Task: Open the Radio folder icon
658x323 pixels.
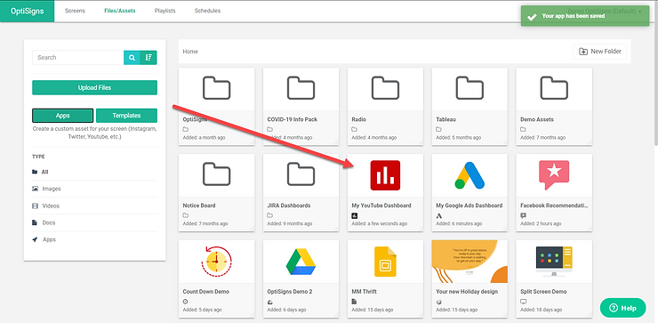Action: (385, 88)
